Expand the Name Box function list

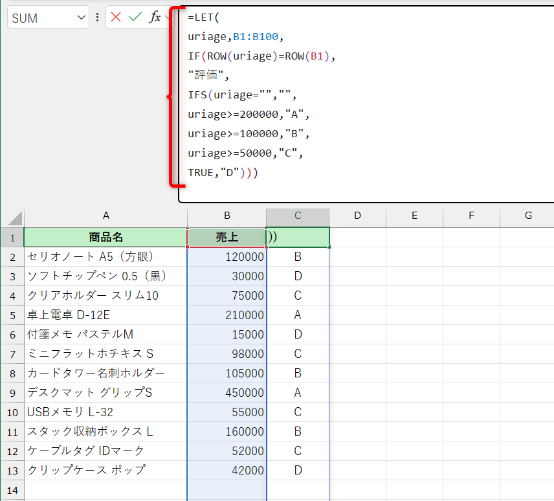80,17
